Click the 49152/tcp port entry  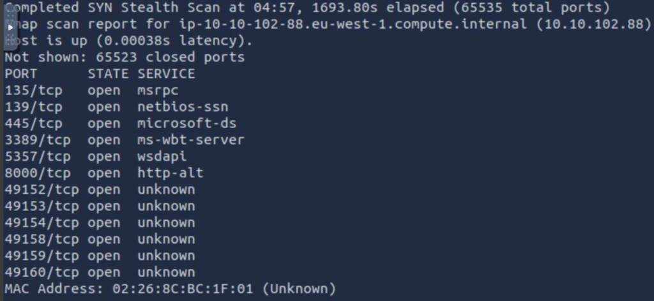tap(42, 189)
